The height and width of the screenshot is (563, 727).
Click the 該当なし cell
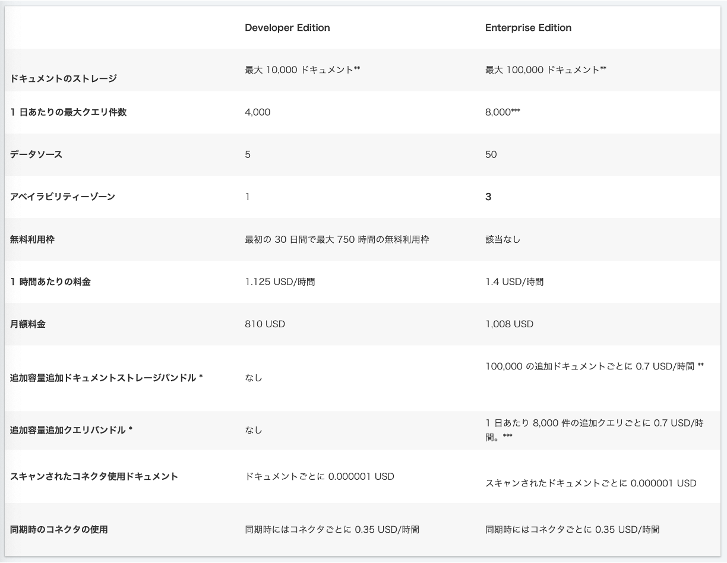503,239
